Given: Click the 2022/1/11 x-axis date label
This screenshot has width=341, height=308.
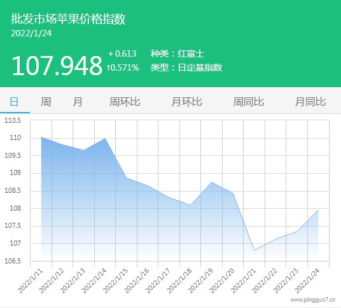Looking at the screenshot, I should pos(31,281).
